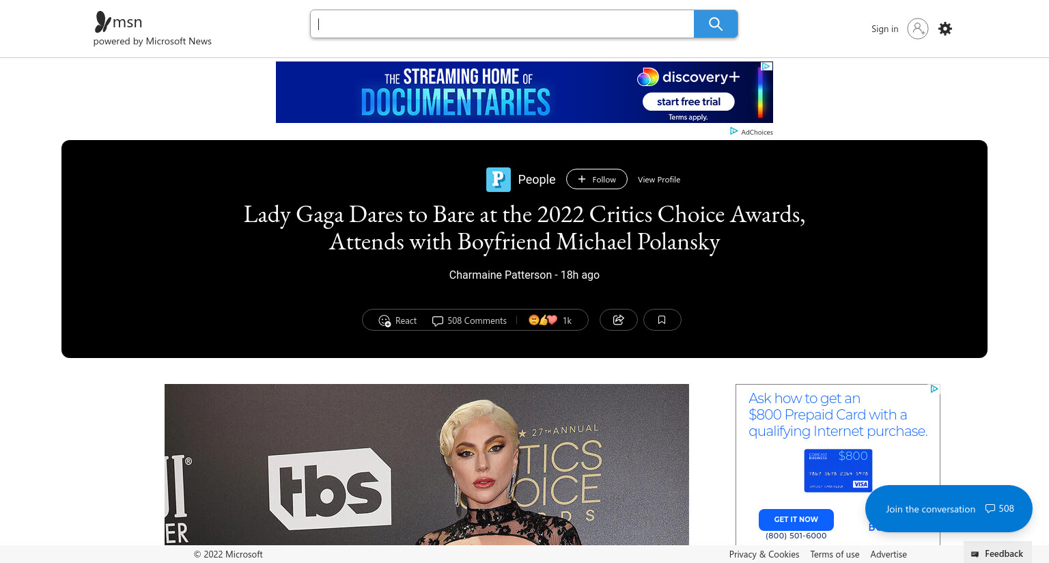Click the blue search magnifier button
The height and width of the screenshot is (563, 1049).
[715, 24]
